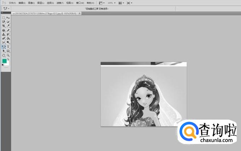Select the Rectangular Marquee tool
This screenshot has height=151, width=241.
pos(4,18)
